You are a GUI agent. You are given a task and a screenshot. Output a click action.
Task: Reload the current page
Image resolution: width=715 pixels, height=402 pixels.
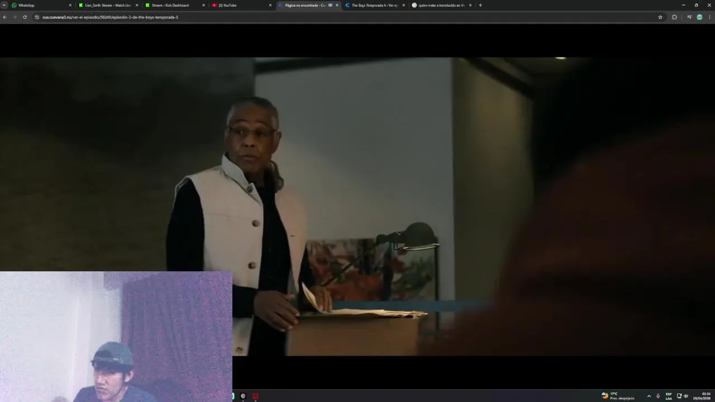click(x=25, y=17)
